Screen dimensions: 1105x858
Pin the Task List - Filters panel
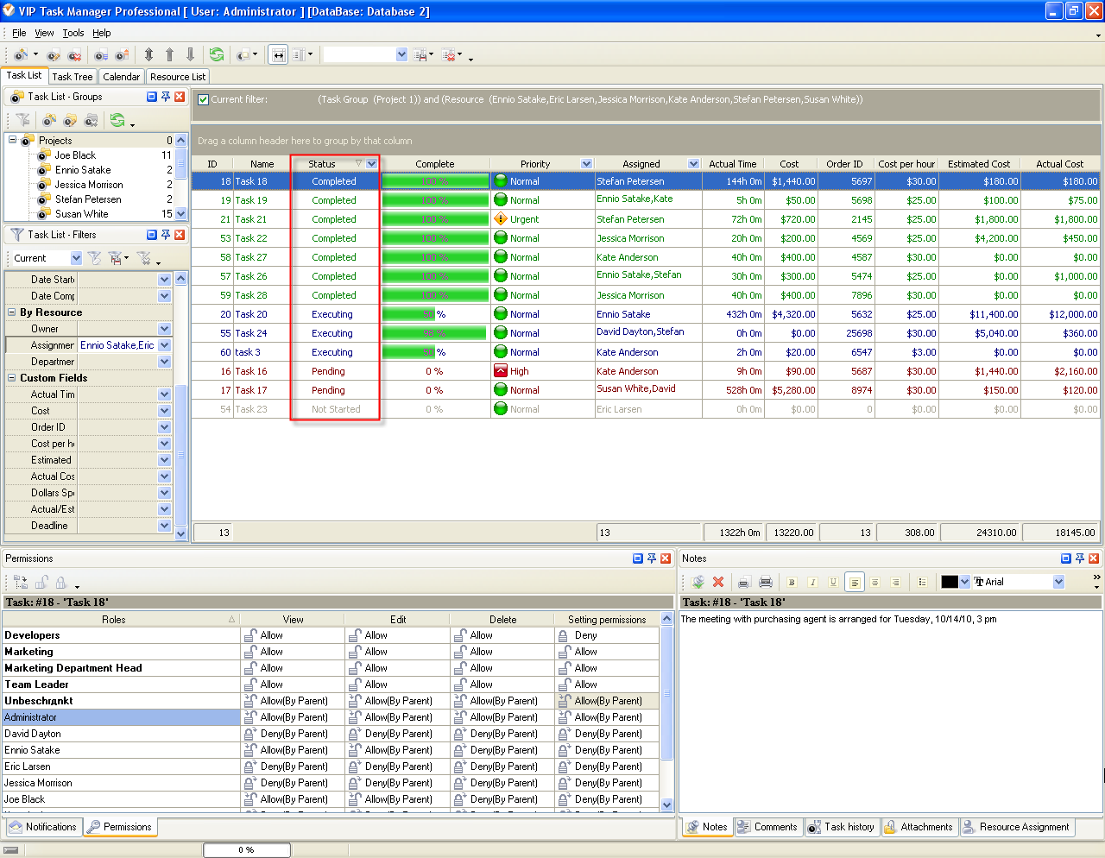166,235
